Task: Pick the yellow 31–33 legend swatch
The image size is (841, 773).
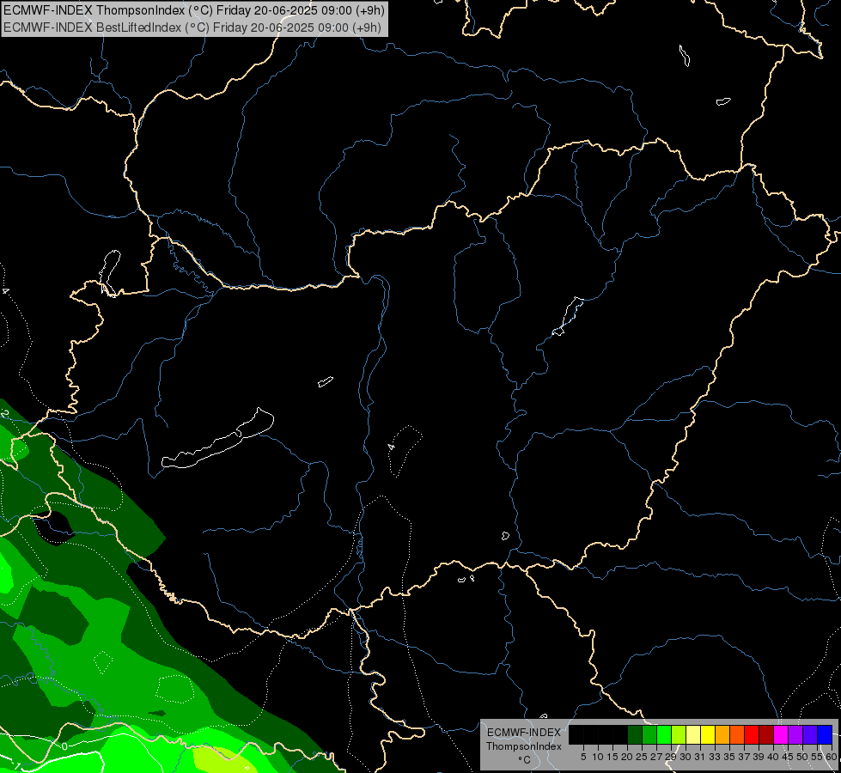Action: pyautogui.click(x=708, y=734)
